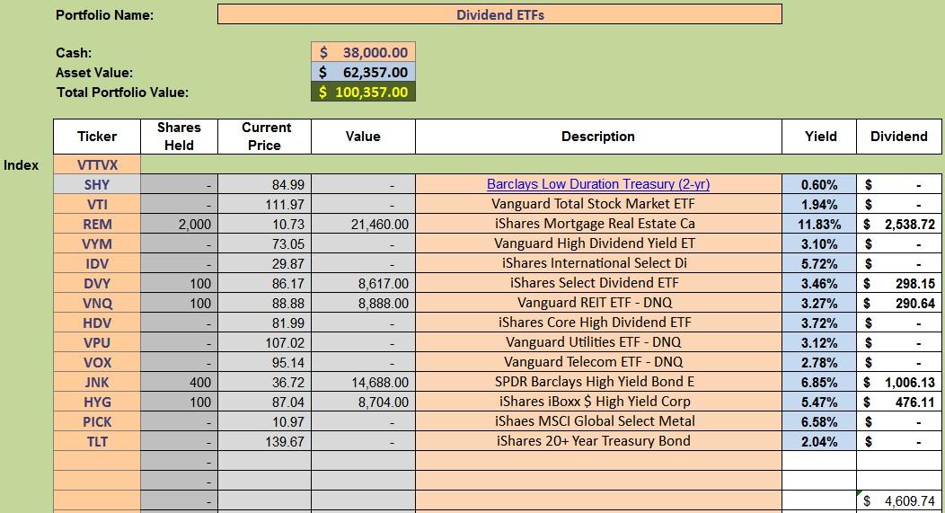Screen dimensions: 945x513
Task: Click the Dividend column header
Action: coord(898,137)
